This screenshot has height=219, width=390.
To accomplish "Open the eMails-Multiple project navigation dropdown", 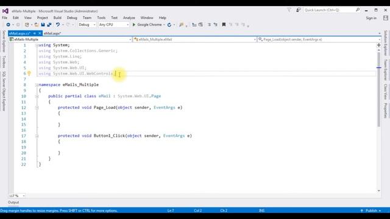I will point(70,39).
